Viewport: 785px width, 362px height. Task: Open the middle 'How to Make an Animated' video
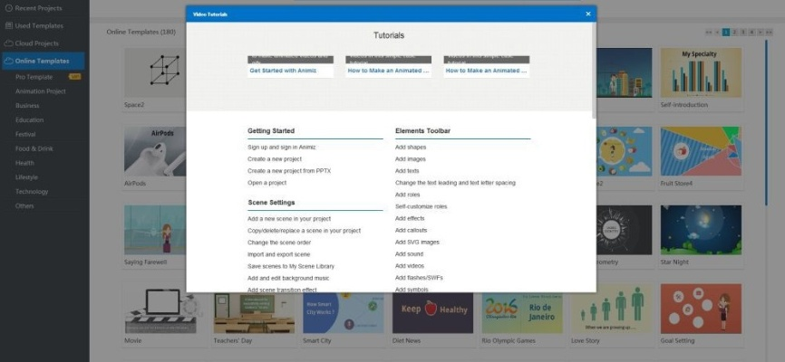(389, 67)
